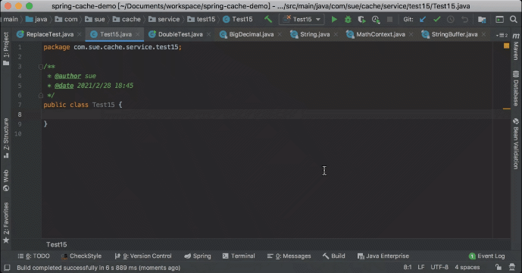
Task: Toggle tool window bars icon in status bar
Action: (7, 268)
